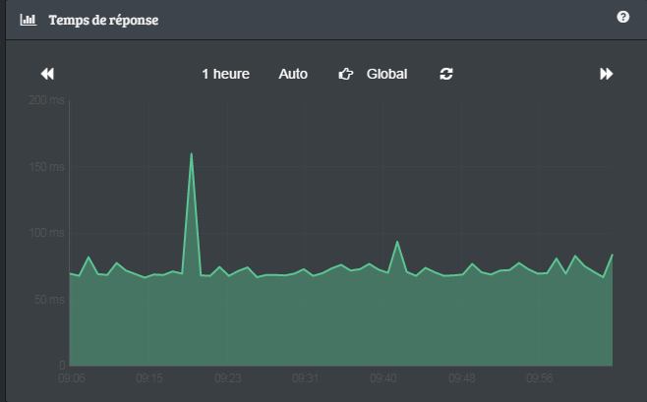Open help via the question mark icon
Screen dimensions: 647x402
click(x=622, y=18)
